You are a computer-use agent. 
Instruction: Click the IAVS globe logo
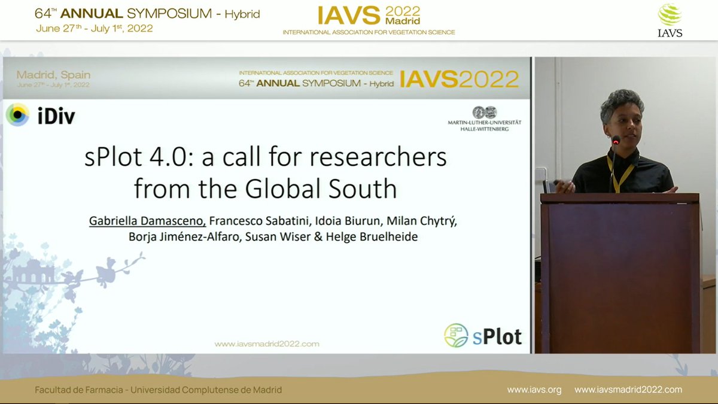pyautogui.click(x=670, y=19)
